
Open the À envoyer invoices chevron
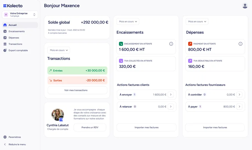pyautogui.click(x=171, y=95)
